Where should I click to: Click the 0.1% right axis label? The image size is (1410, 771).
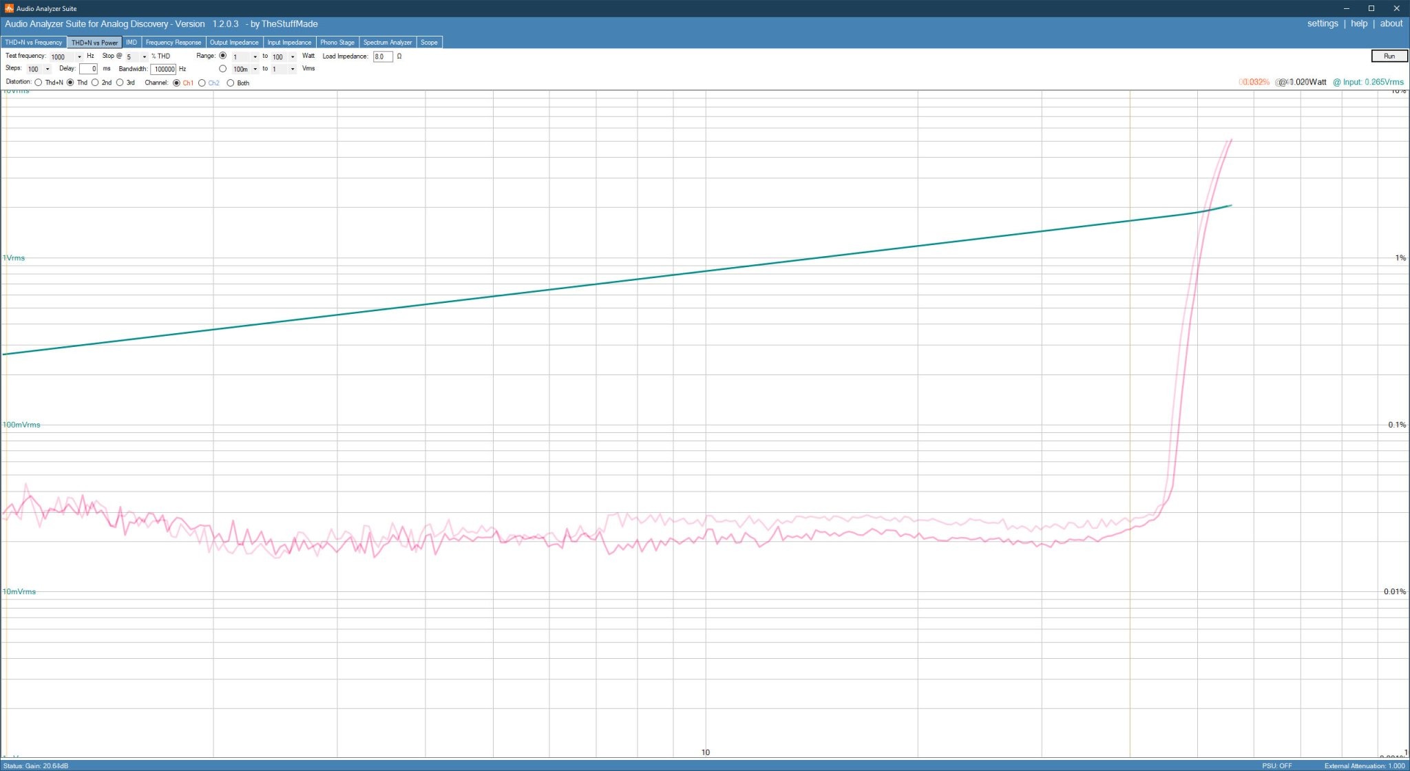point(1397,425)
